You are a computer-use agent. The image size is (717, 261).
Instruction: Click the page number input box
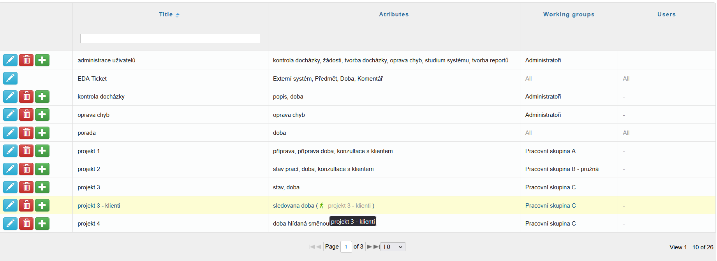[x=346, y=247]
